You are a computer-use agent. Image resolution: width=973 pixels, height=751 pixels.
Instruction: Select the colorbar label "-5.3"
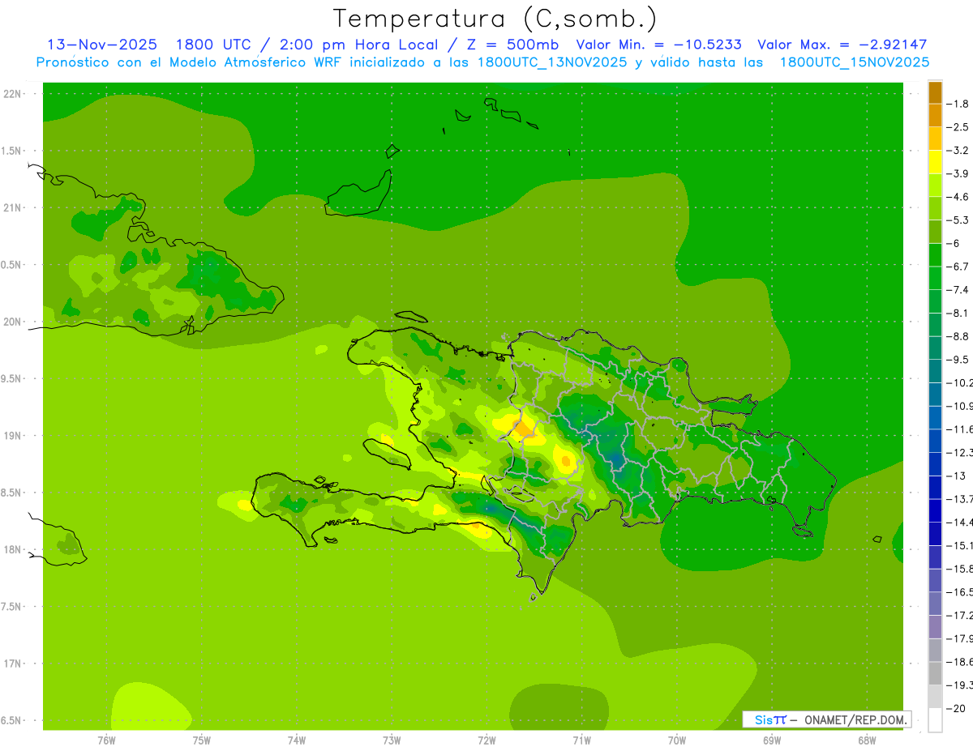tap(958, 220)
